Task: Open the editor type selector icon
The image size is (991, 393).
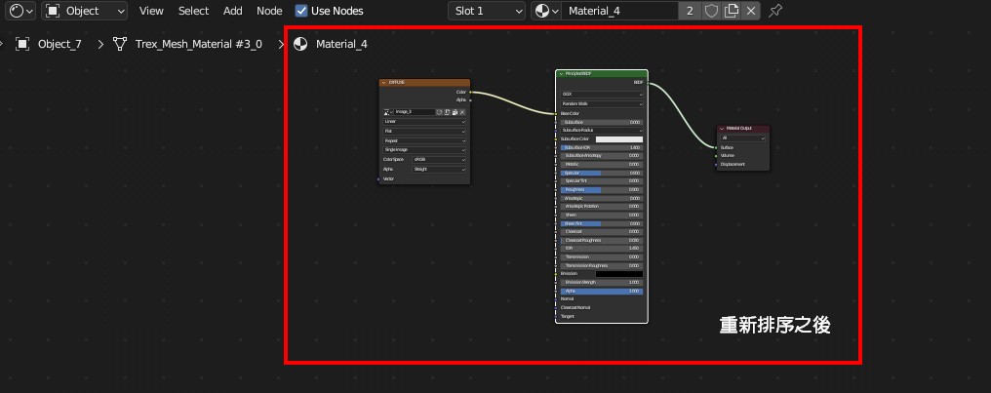Action: (x=20, y=11)
